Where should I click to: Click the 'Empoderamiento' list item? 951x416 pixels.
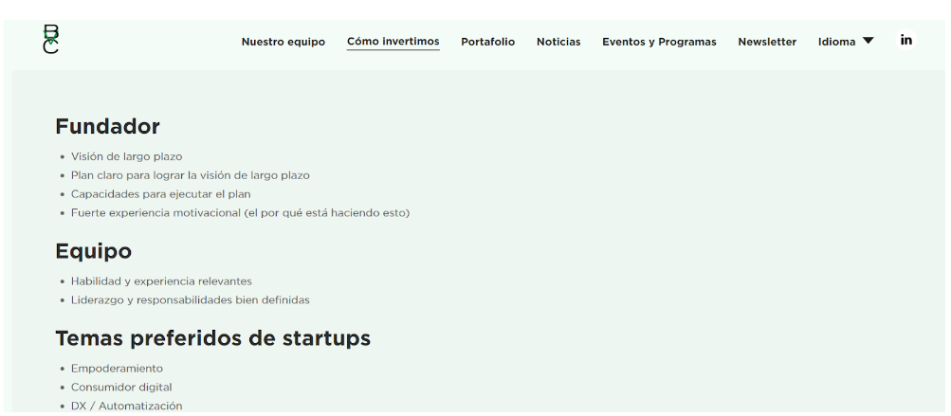pyautogui.click(x=117, y=369)
